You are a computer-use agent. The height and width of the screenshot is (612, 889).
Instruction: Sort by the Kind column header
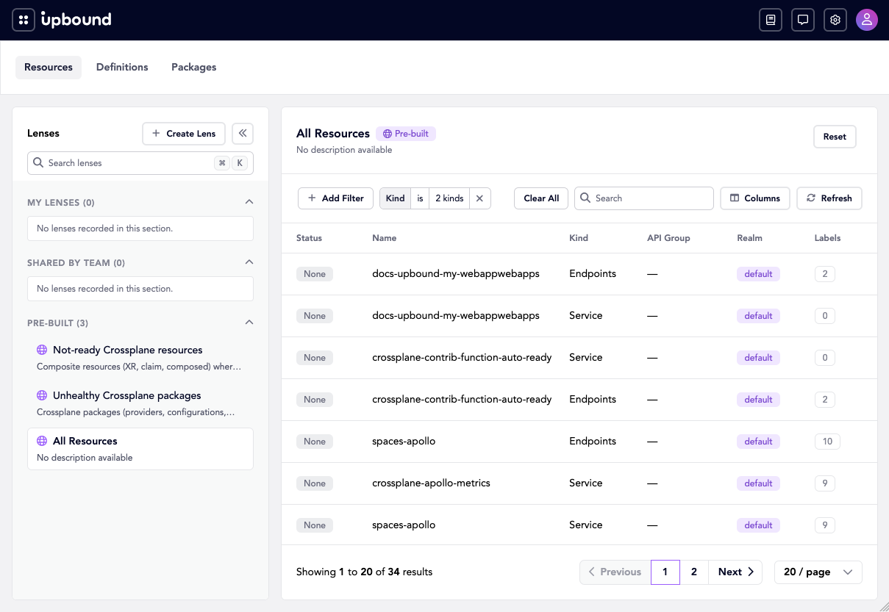coord(579,238)
